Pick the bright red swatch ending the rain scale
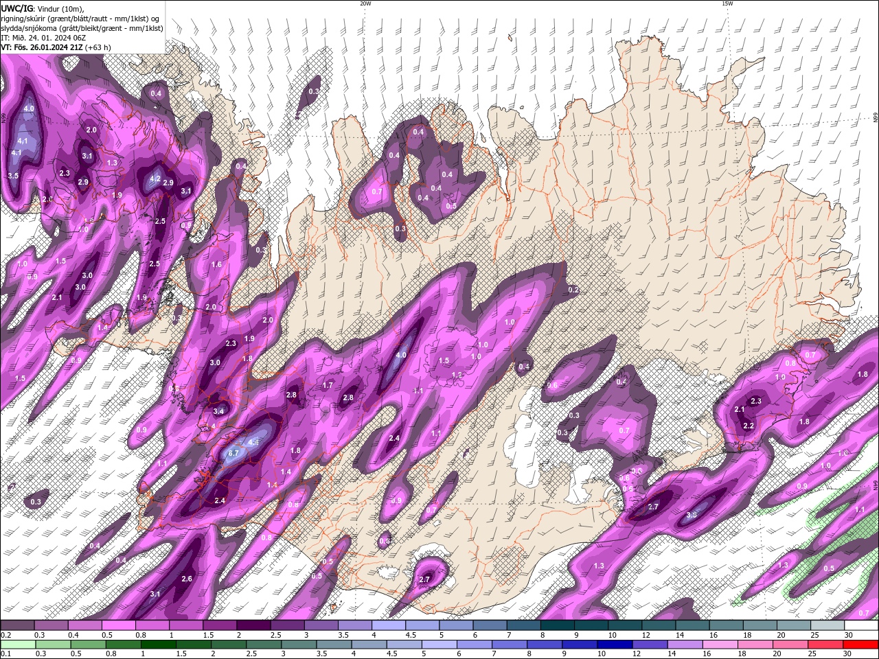Screen dimensions: 879x659 click(x=861, y=645)
